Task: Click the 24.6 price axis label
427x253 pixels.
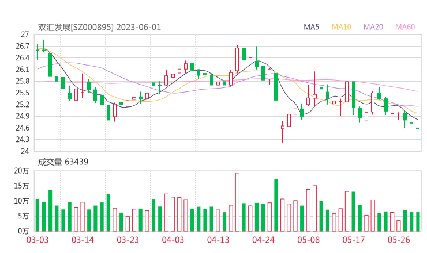Action: [23, 128]
